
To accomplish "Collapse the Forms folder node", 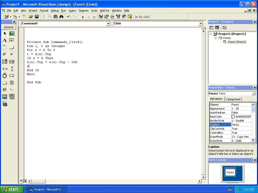I will [216, 38].
